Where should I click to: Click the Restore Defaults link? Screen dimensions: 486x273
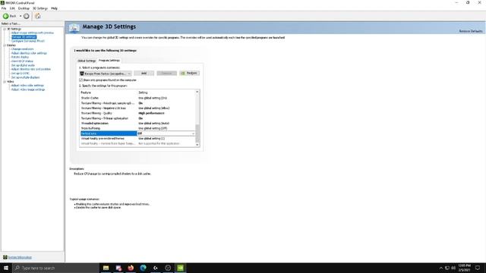471,31
